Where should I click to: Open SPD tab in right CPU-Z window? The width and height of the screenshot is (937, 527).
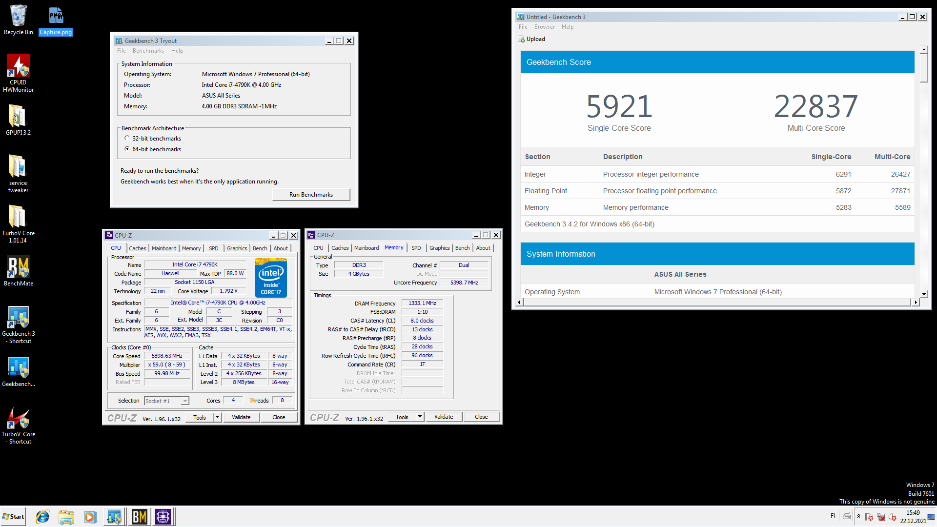click(x=416, y=248)
